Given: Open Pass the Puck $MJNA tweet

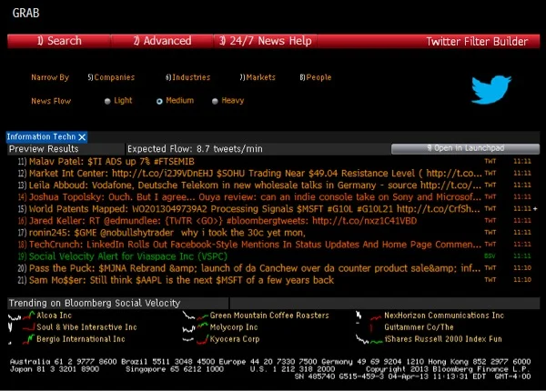Looking at the screenshot, I should pos(275,268).
